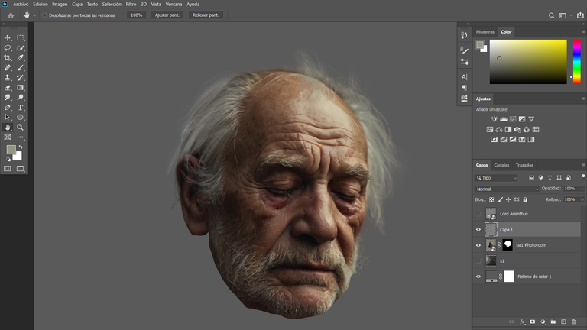Open the Hand tool preset dropdown arrow
This screenshot has width=587, height=330.
click(34, 16)
